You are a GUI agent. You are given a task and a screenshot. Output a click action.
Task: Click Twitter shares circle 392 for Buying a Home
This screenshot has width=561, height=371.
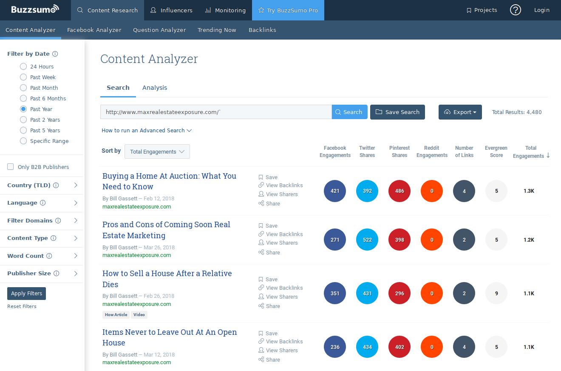pyautogui.click(x=367, y=191)
